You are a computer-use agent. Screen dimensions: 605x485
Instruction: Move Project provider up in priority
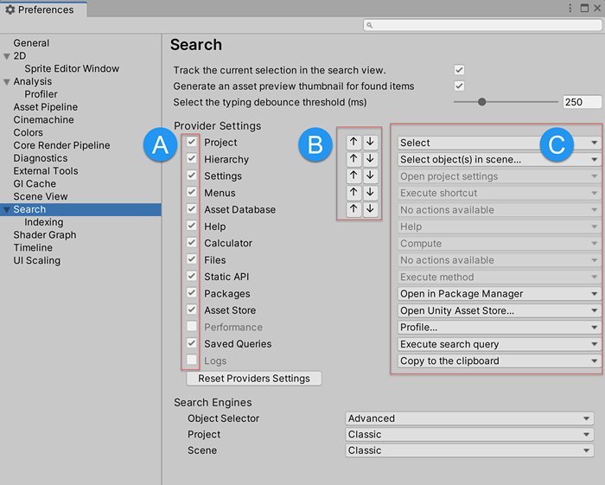[353, 142]
